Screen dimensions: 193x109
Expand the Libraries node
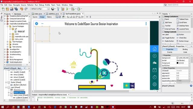(8, 44)
